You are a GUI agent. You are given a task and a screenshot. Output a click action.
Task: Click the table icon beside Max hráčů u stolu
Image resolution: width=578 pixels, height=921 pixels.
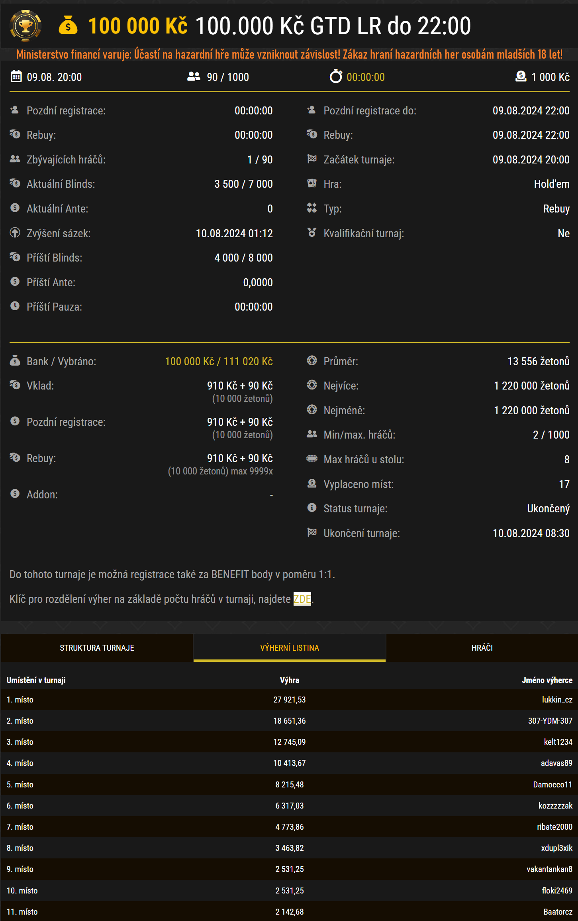(x=312, y=459)
